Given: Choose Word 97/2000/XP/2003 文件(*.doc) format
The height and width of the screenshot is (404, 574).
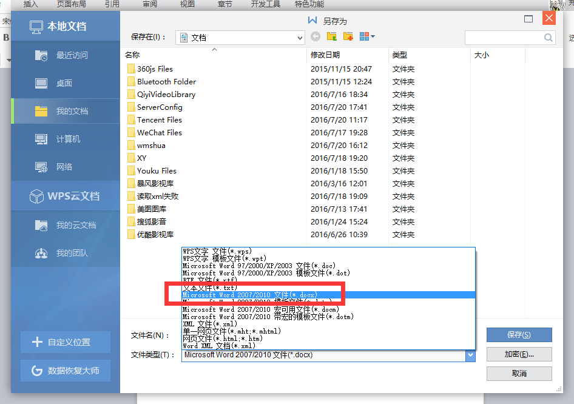Looking at the screenshot, I should 328,266.
